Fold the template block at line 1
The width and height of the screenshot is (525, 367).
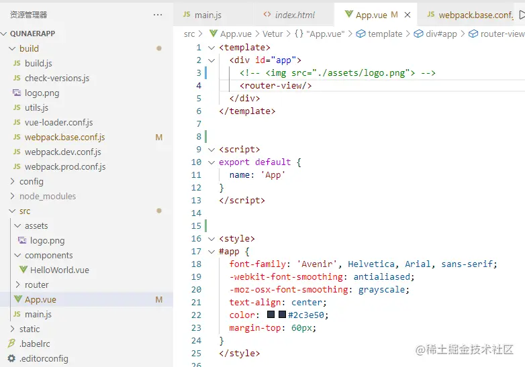211,48
